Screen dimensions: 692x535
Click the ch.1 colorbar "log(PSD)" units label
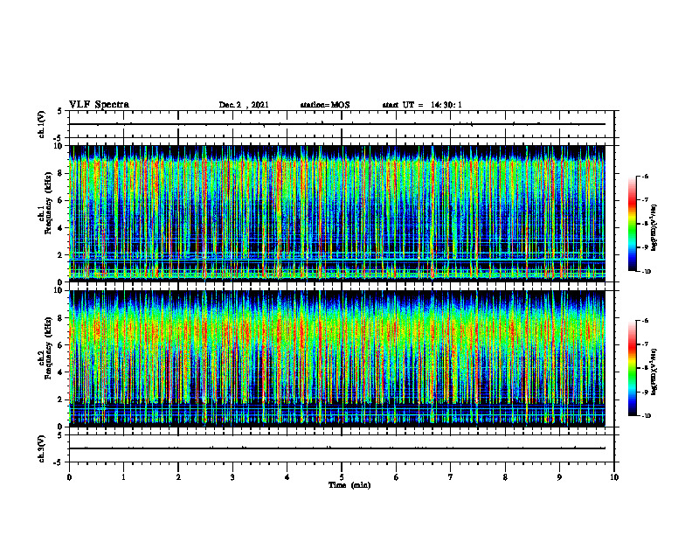tap(654, 228)
